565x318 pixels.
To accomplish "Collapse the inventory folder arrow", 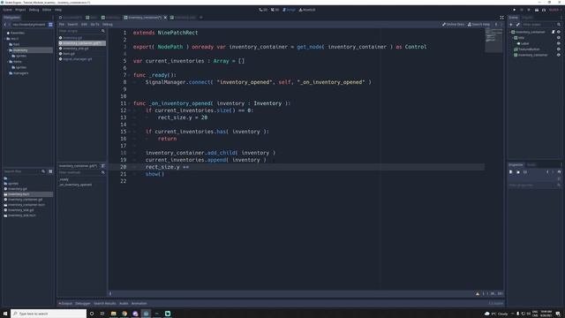I will (8, 50).
